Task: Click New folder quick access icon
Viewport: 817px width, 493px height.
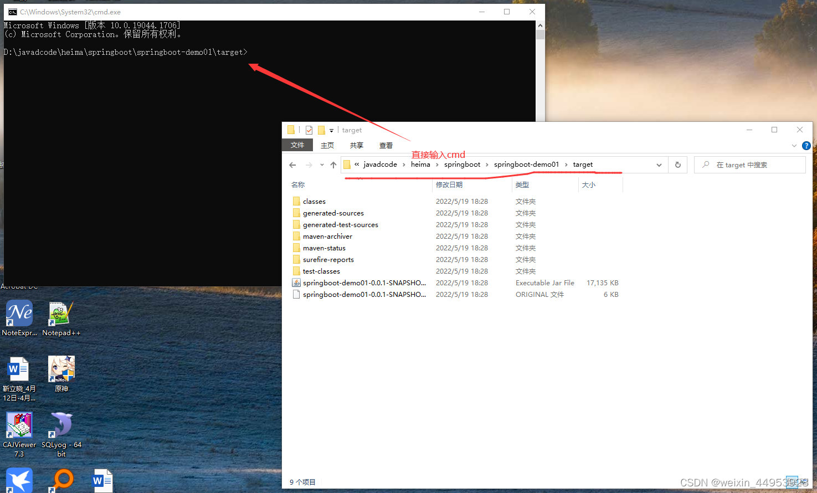Action: (x=321, y=130)
